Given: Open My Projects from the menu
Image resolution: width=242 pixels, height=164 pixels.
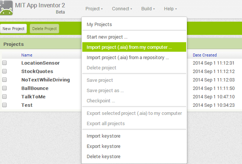Looking at the screenshot, I should tap(99, 25).
